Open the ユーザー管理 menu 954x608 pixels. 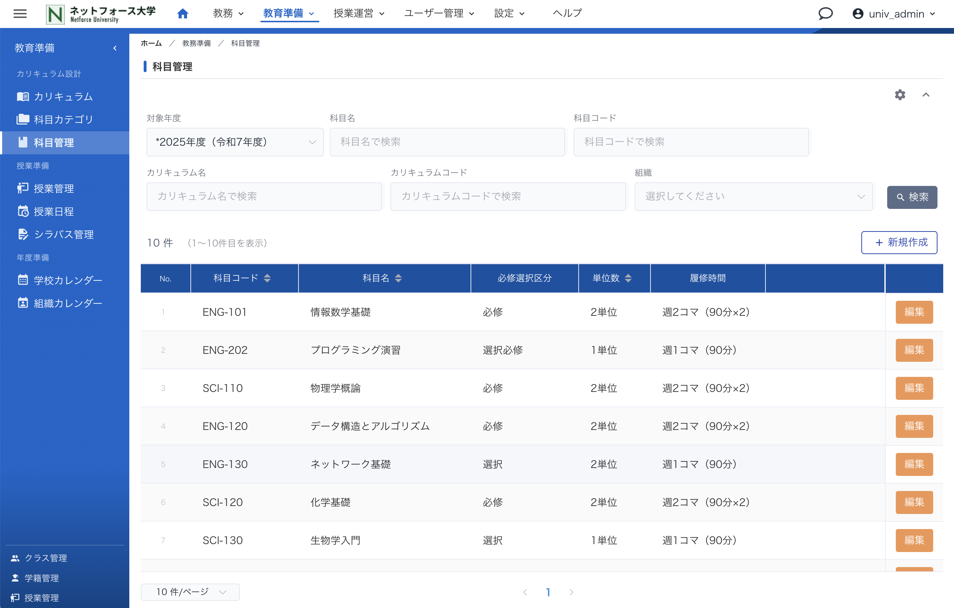(x=438, y=13)
